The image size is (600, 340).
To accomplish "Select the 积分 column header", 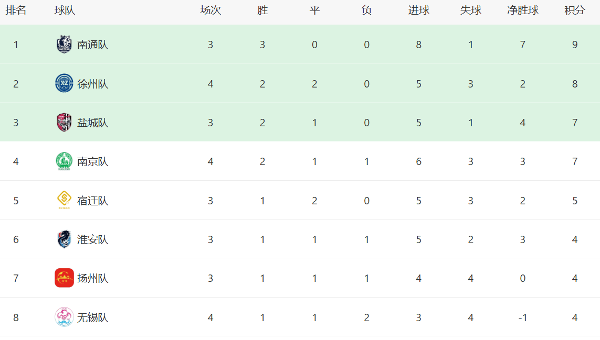I will pos(575,10).
